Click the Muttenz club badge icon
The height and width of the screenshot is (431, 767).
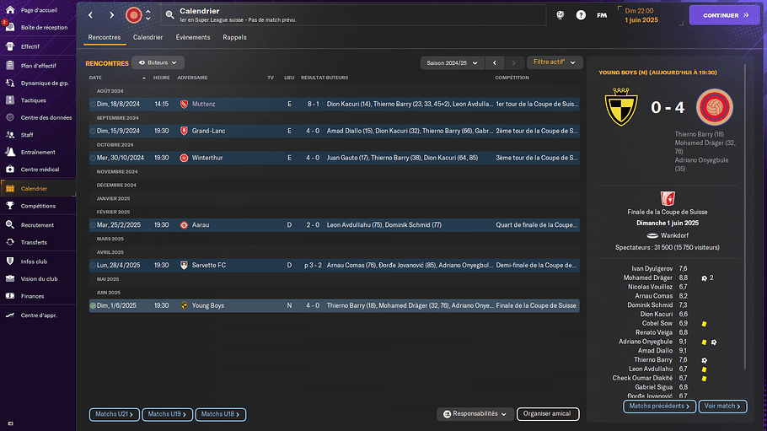pyautogui.click(x=184, y=105)
